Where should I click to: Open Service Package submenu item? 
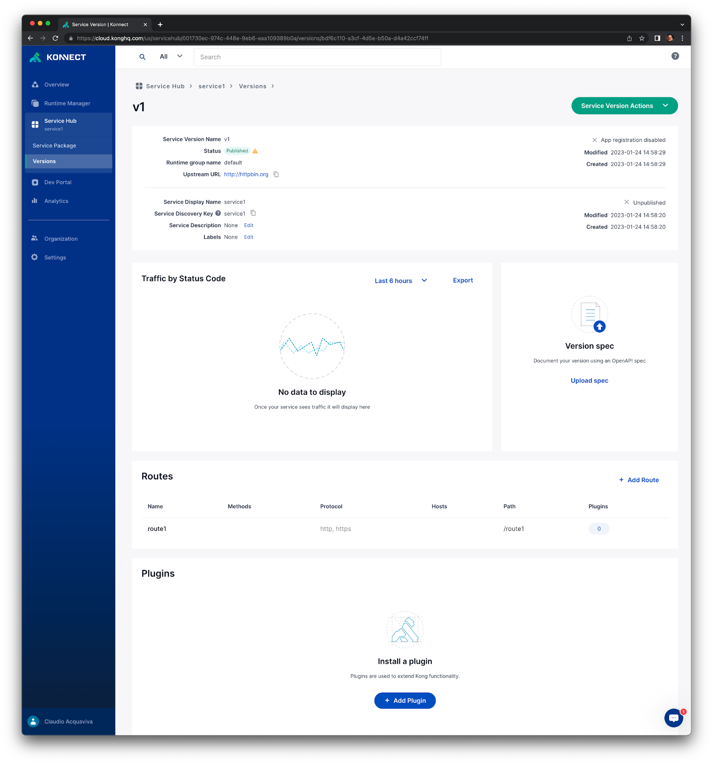coord(68,146)
